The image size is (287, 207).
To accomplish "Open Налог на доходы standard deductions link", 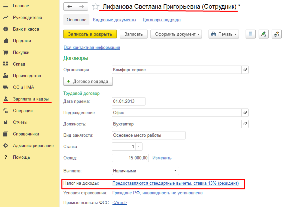I will (176, 183).
